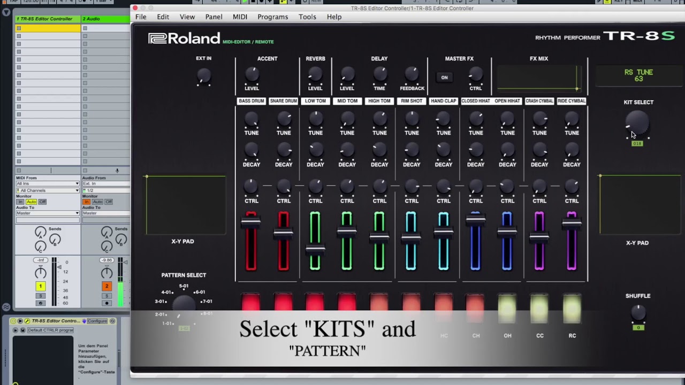Open the File menu
685x385 pixels.
(x=141, y=17)
